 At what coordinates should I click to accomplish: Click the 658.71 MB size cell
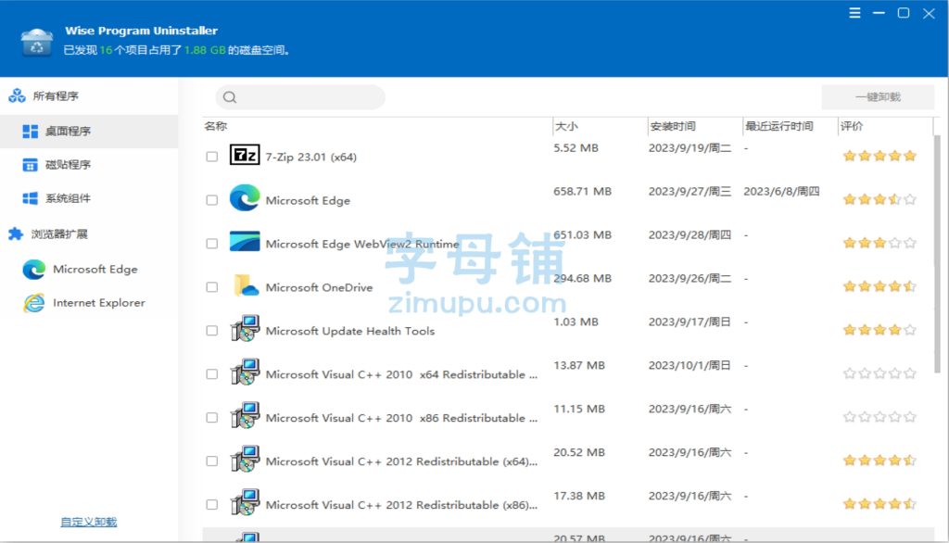[582, 191]
